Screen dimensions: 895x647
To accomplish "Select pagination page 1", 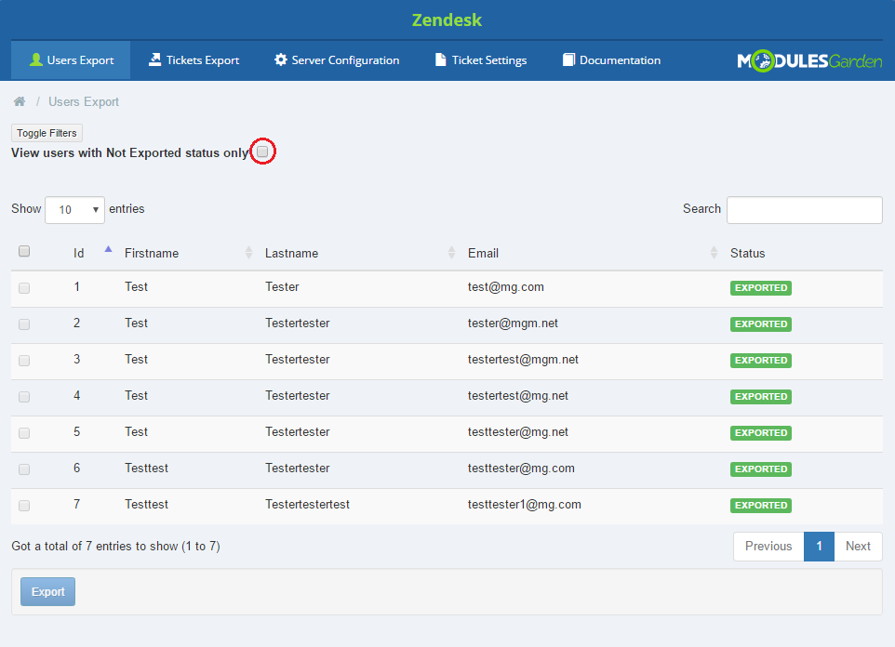I will tap(819, 546).
